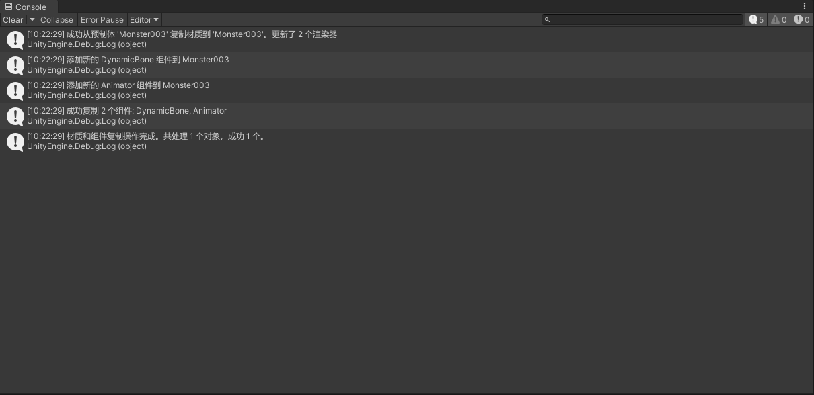Focus the console search field
This screenshot has height=395, width=814.
pos(642,20)
